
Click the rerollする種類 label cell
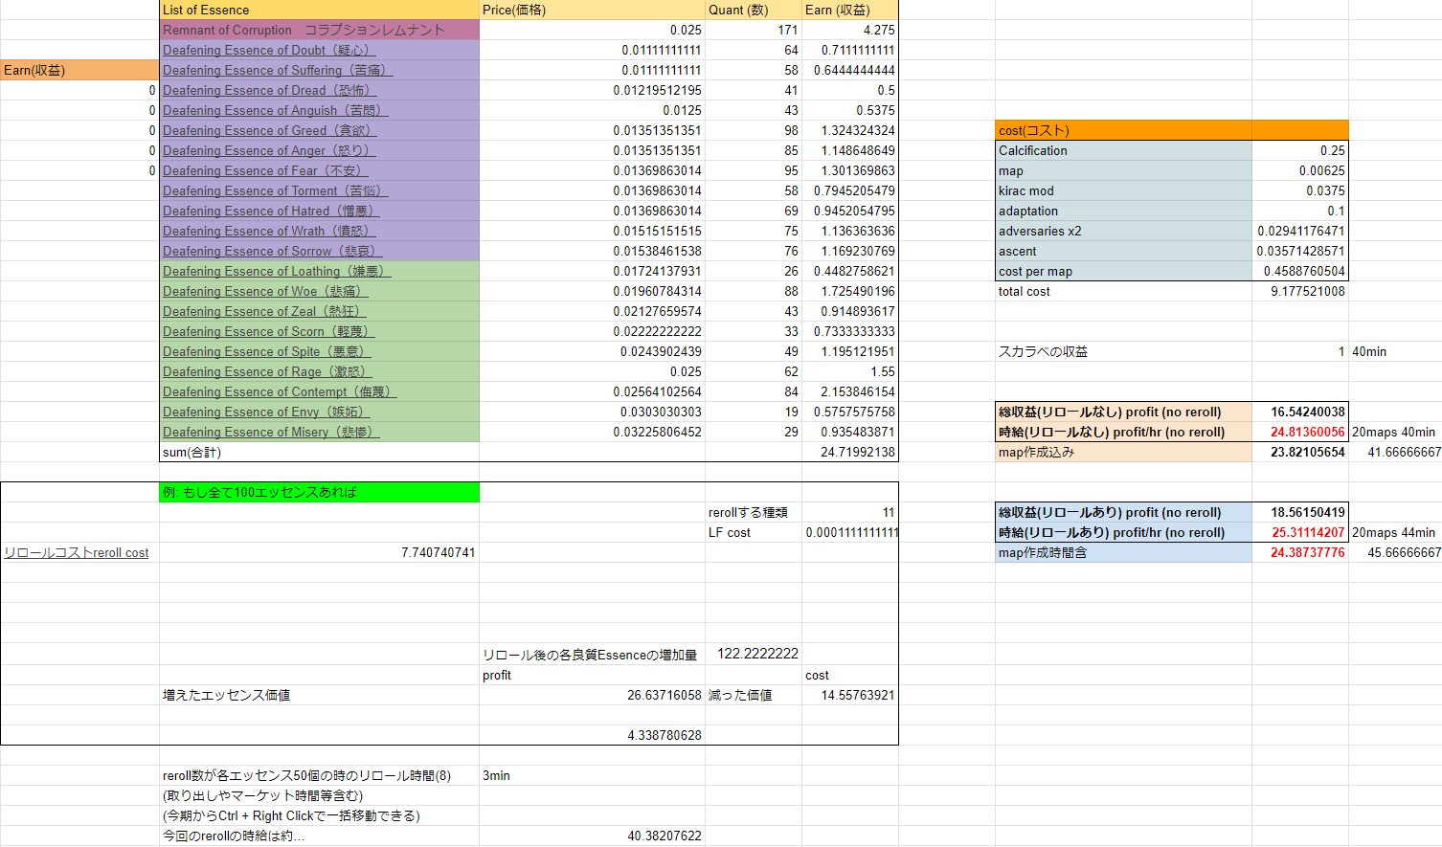point(753,512)
